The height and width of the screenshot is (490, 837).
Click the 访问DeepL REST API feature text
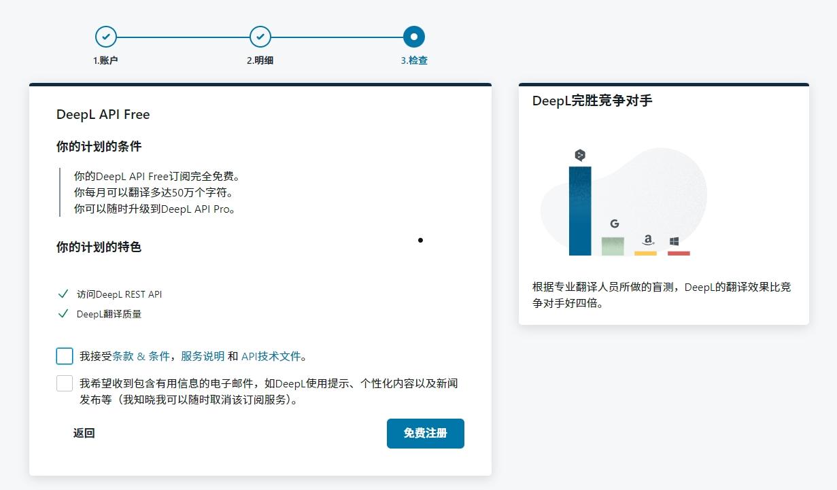[x=120, y=294]
